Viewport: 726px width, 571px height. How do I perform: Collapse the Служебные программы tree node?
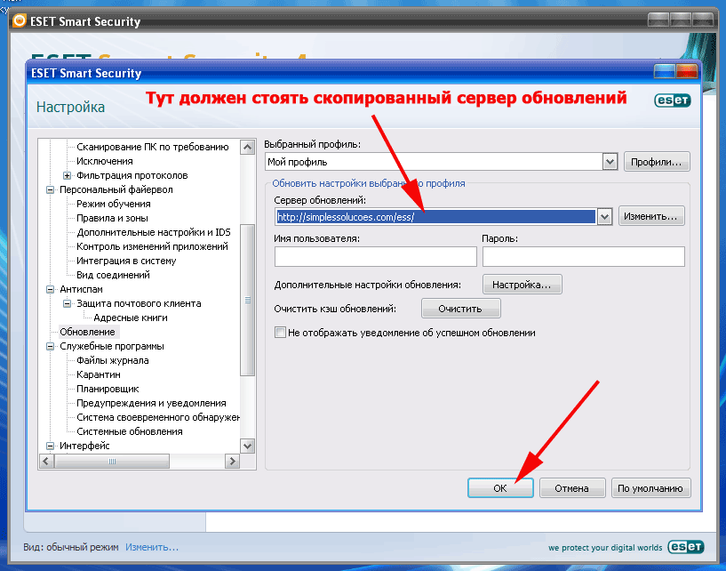50,346
